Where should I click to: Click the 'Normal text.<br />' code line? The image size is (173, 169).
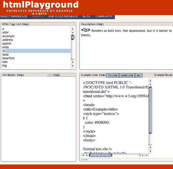coord(97,149)
